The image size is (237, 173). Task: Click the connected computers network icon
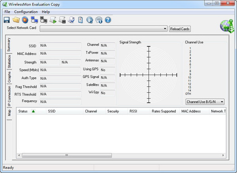34,20
